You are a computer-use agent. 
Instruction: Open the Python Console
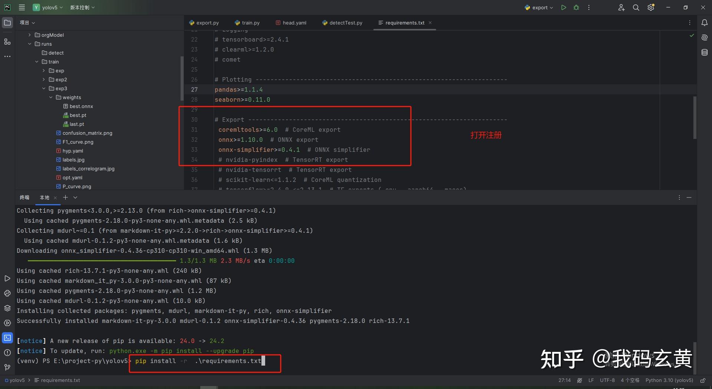click(7, 293)
